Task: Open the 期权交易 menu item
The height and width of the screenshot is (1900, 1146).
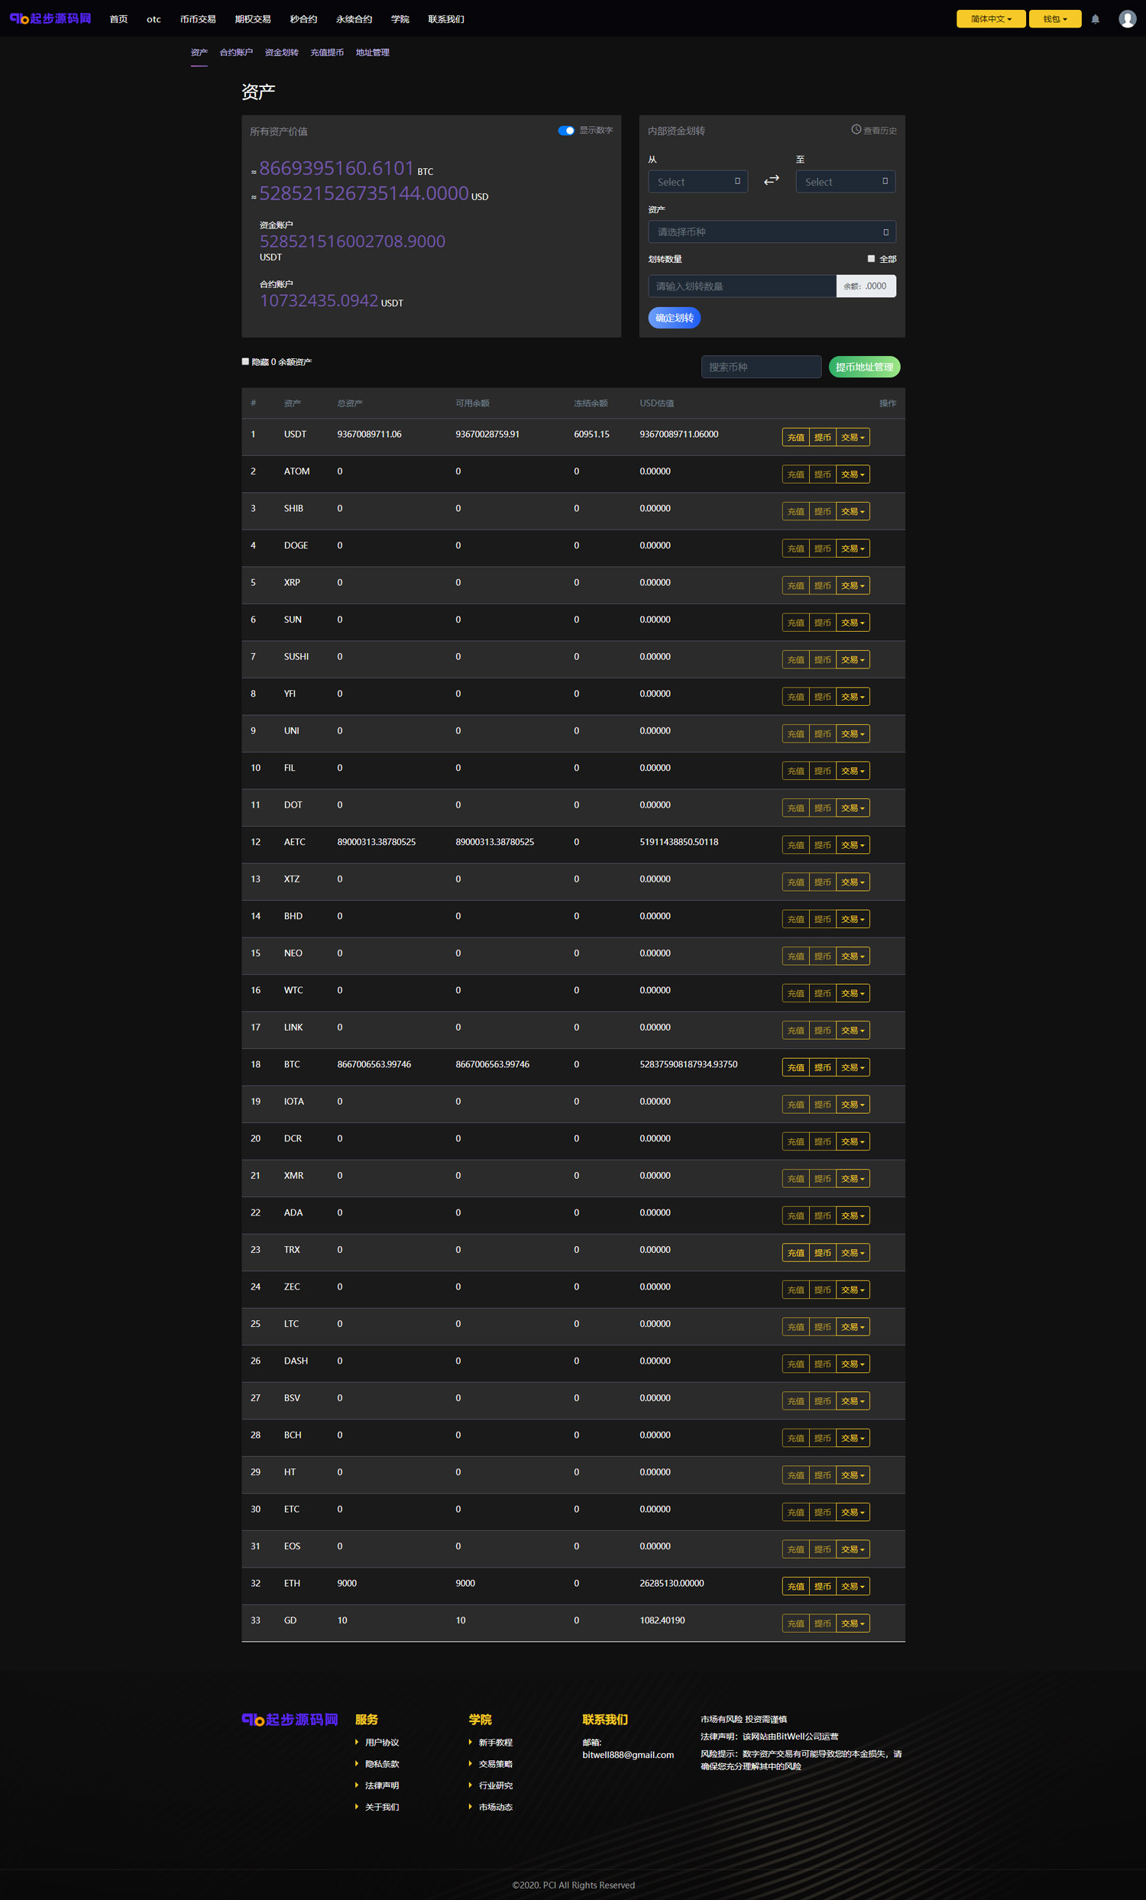Action: 252,19
